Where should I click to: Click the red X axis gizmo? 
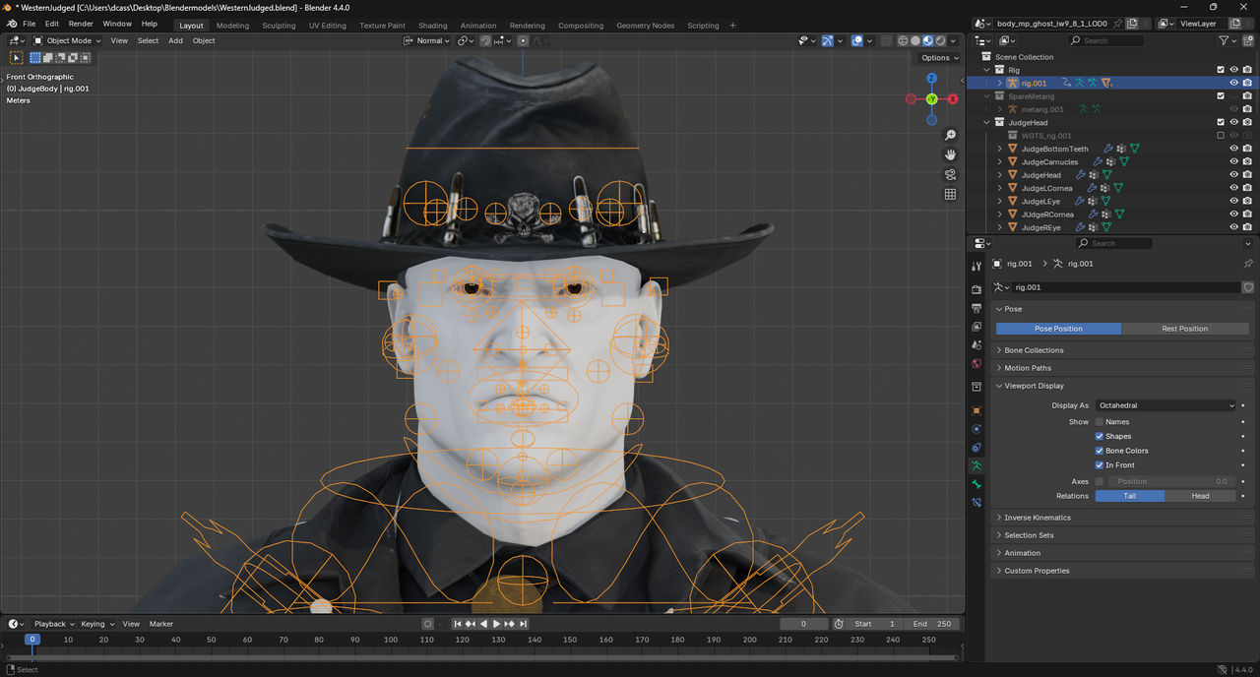(953, 99)
